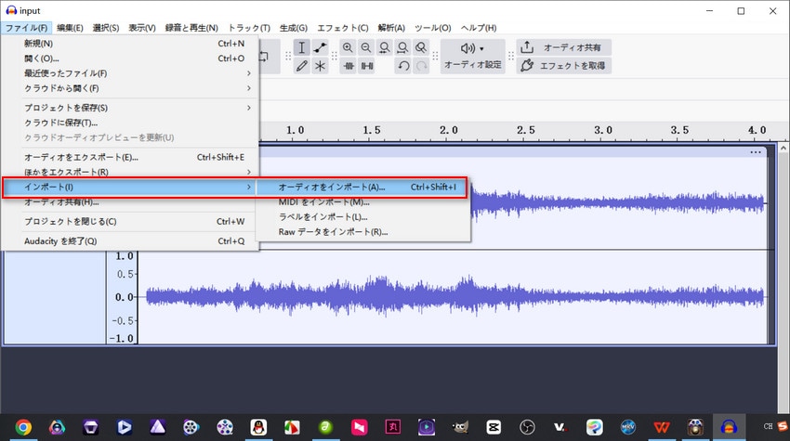Open トラック(T) menu
Viewport: 790px width, 441px height.
(x=249, y=28)
